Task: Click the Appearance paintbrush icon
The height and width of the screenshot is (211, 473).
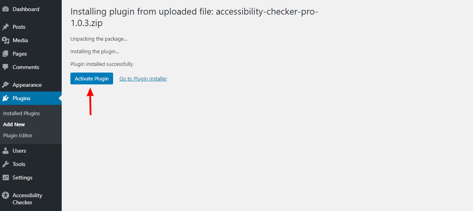Action: [6, 85]
